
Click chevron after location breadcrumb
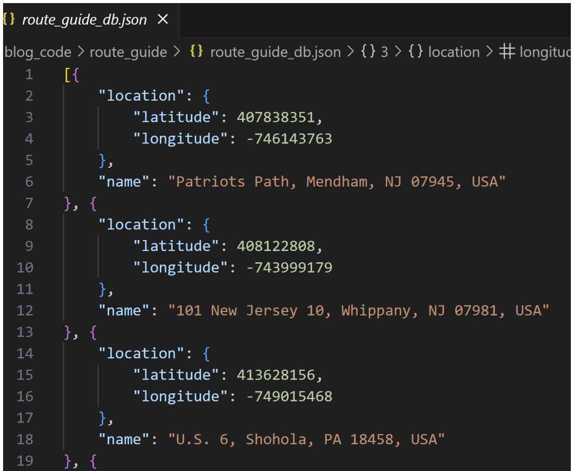(490, 52)
